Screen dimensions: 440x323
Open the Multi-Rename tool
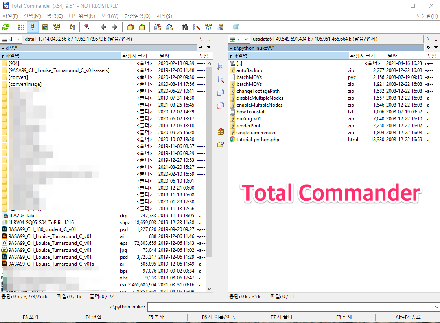(197, 27)
